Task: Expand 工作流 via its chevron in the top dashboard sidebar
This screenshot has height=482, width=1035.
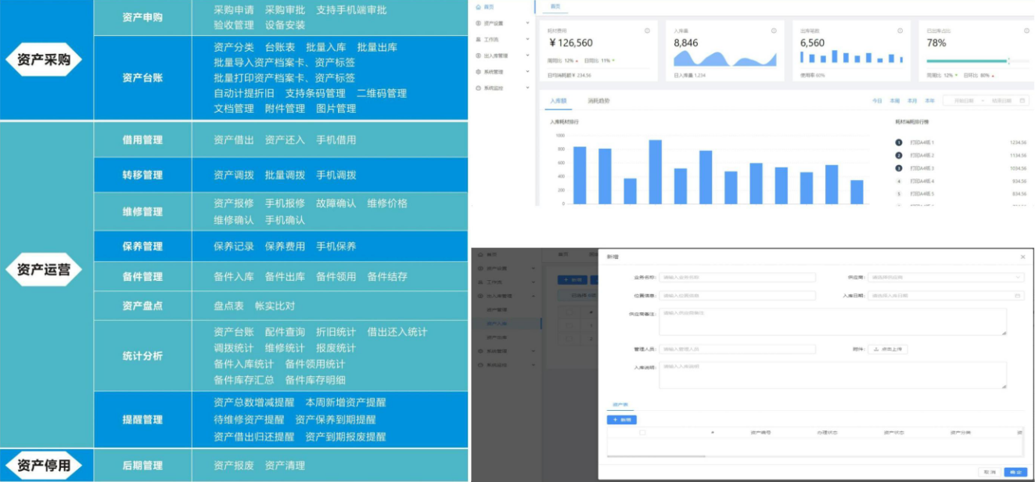Action: [527, 39]
